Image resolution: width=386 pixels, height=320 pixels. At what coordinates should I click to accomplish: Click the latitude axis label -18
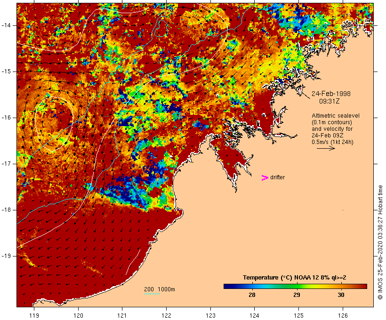click(x=6, y=210)
